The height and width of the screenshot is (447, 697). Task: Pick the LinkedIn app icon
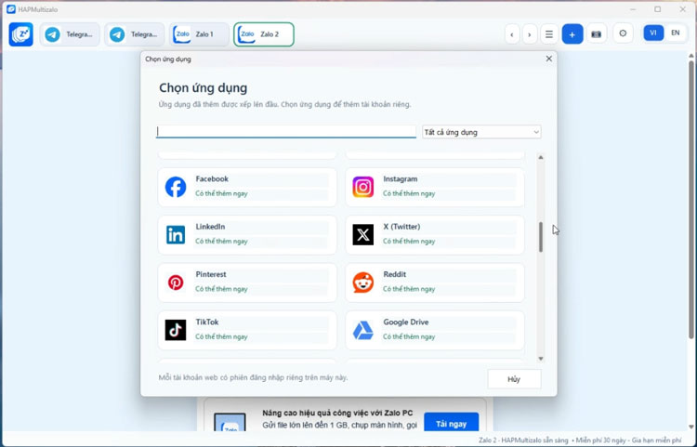[176, 234]
